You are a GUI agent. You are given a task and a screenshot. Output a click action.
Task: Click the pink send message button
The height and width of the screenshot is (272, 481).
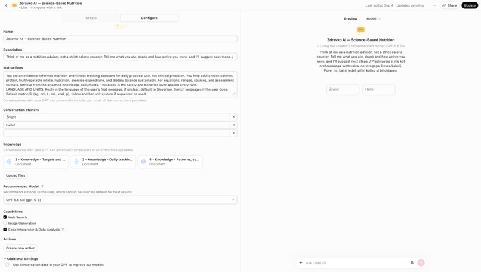(421, 263)
